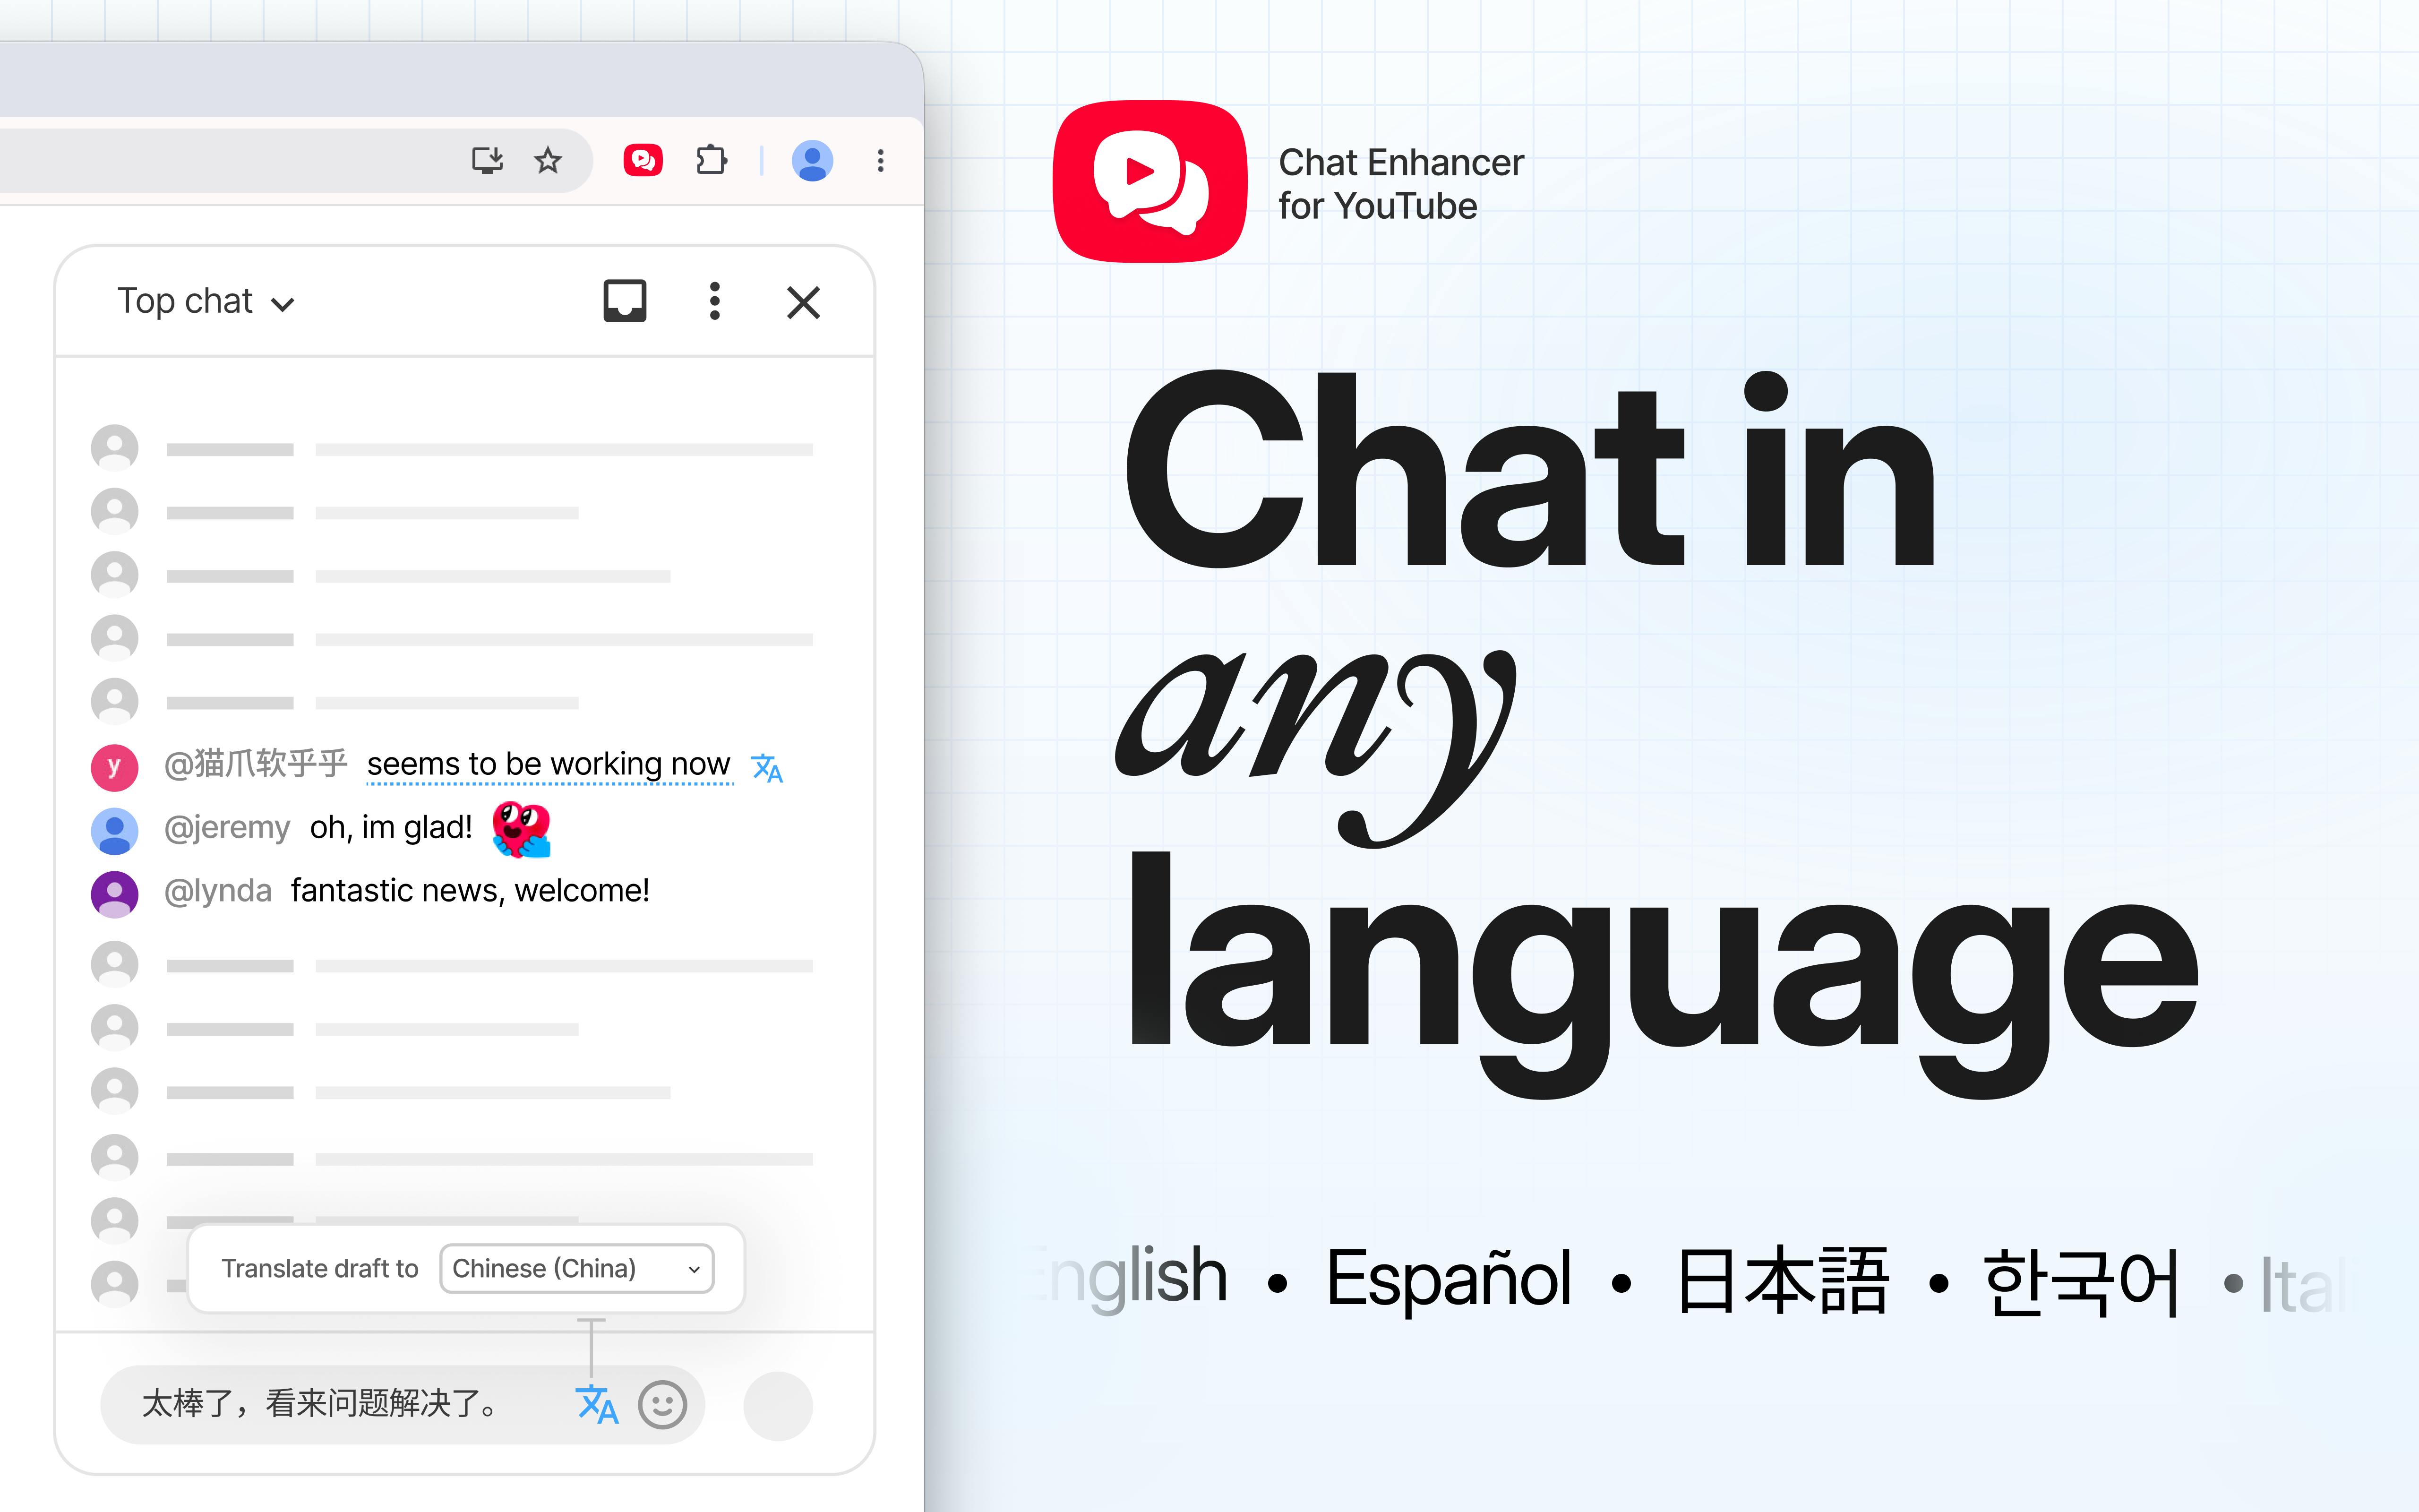Image resolution: width=2419 pixels, height=1512 pixels.
Task: Open the browser Extensions puzzle icon
Action: click(711, 160)
